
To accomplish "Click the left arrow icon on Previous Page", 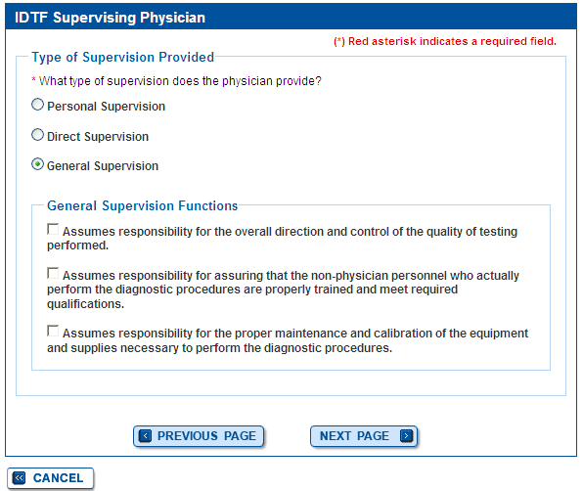I will (x=145, y=435).
